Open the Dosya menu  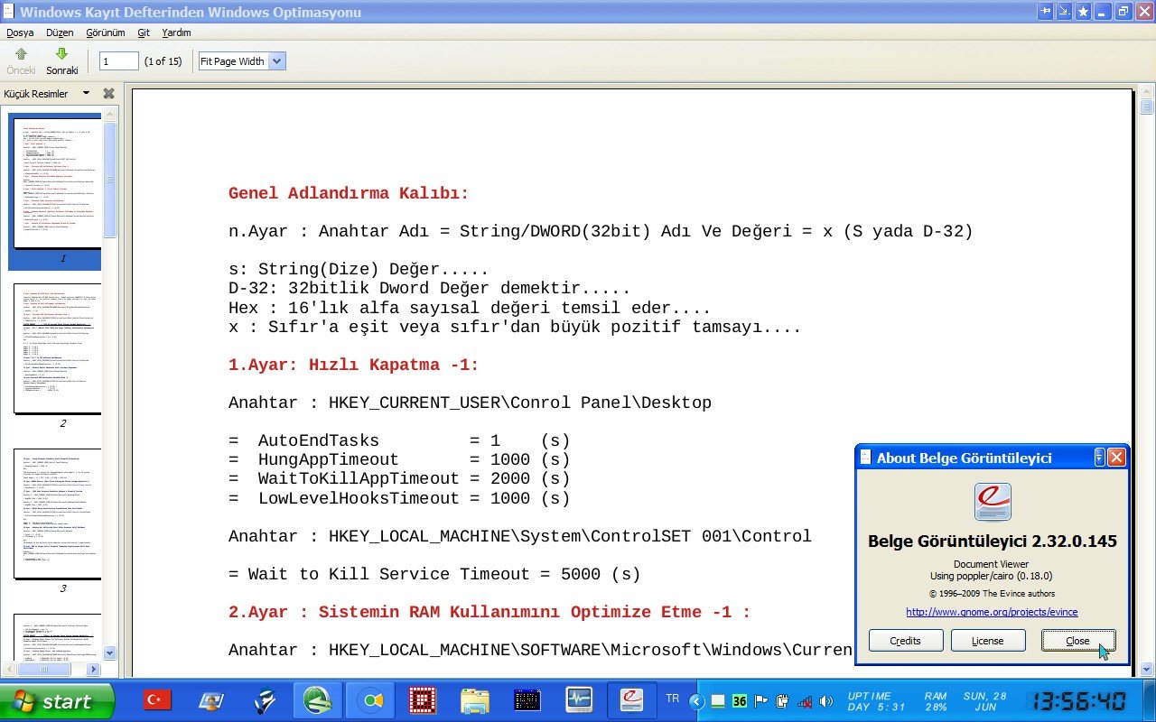coord(20,32)
